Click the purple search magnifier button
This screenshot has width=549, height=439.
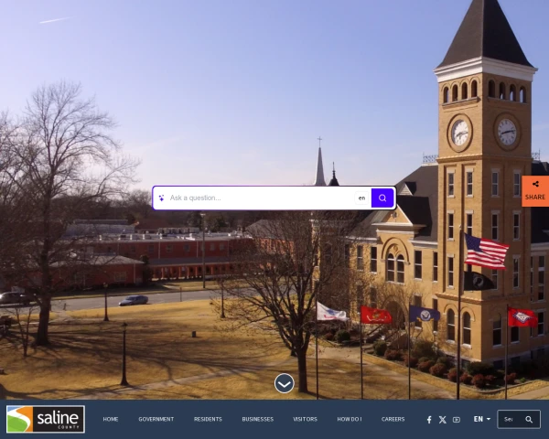382,198
